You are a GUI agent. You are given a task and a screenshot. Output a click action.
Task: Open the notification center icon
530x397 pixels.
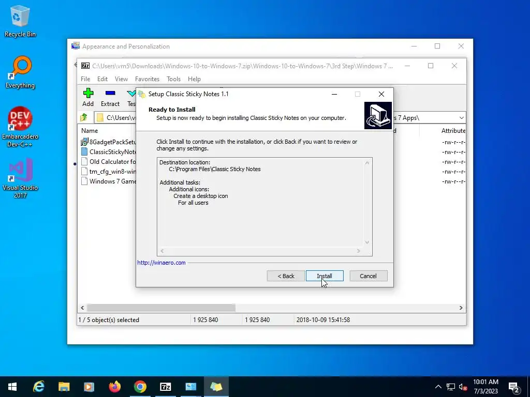514,387
